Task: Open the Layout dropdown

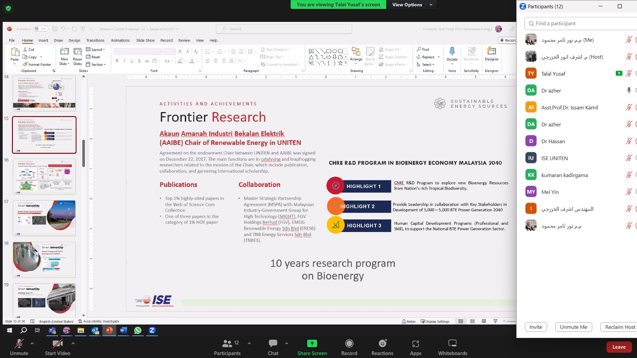Action: pos(95,49)
